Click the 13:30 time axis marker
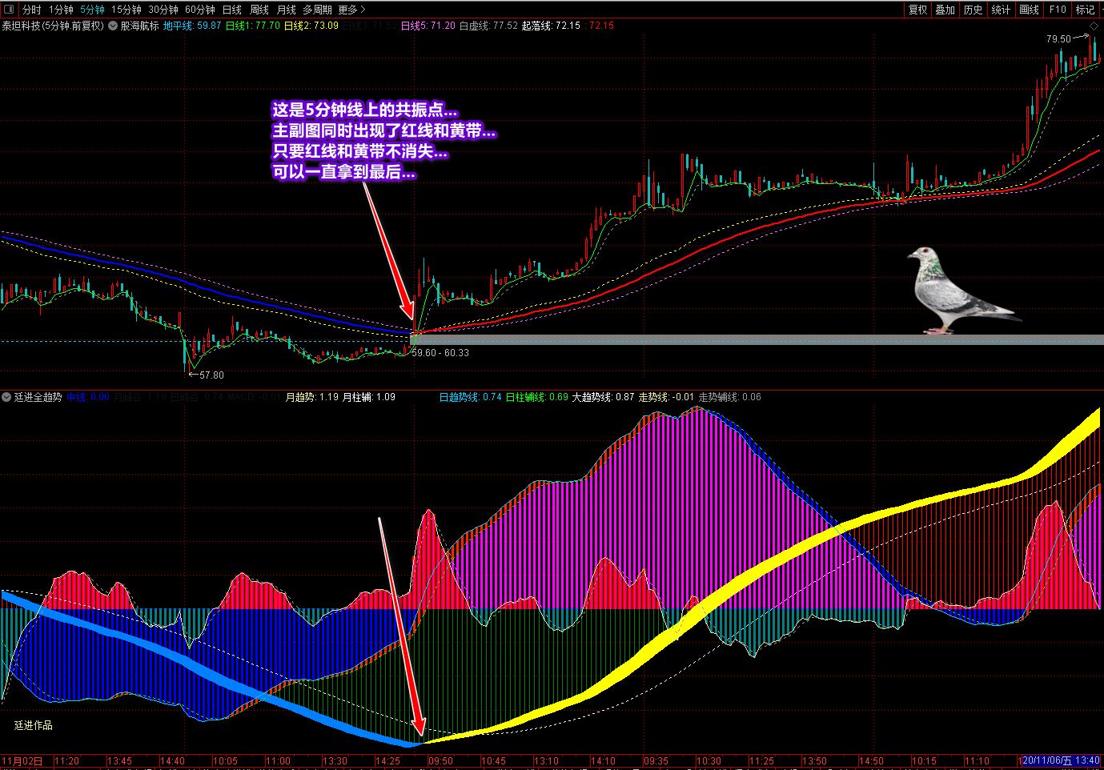Viewport: 1104px width, 770px height. tap(335, 761)
